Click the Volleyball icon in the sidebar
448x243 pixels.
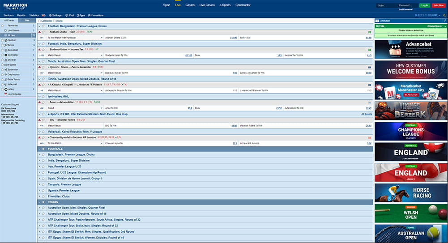tap(6, 84)
